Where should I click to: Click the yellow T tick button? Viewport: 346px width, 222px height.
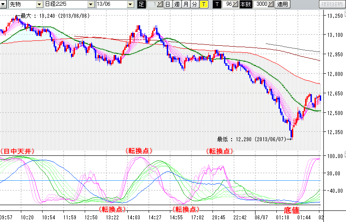(203, 4)
